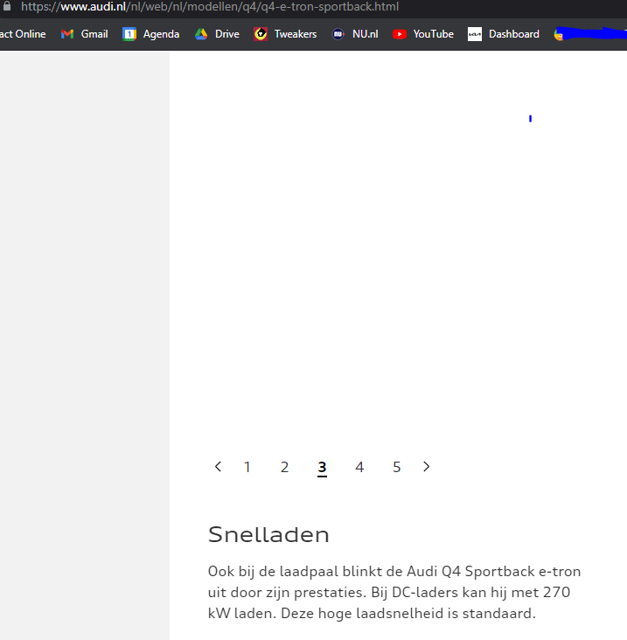627x640 pixels.
Task: Click the audi.nl URL in address bar
Action: click(x=210, y=6)
